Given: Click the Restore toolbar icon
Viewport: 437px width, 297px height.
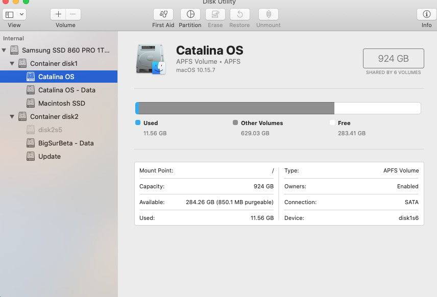Looking at the screenshot, I should click(x=240, y=14).
